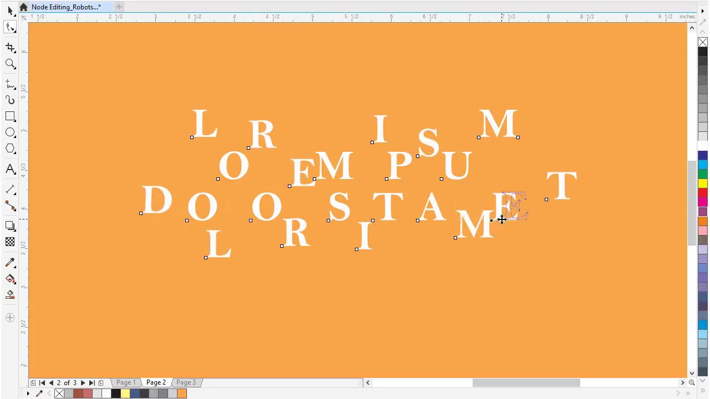Click the horizontal scrollbar left arrow
710x399 pixels.
[368, 382]
